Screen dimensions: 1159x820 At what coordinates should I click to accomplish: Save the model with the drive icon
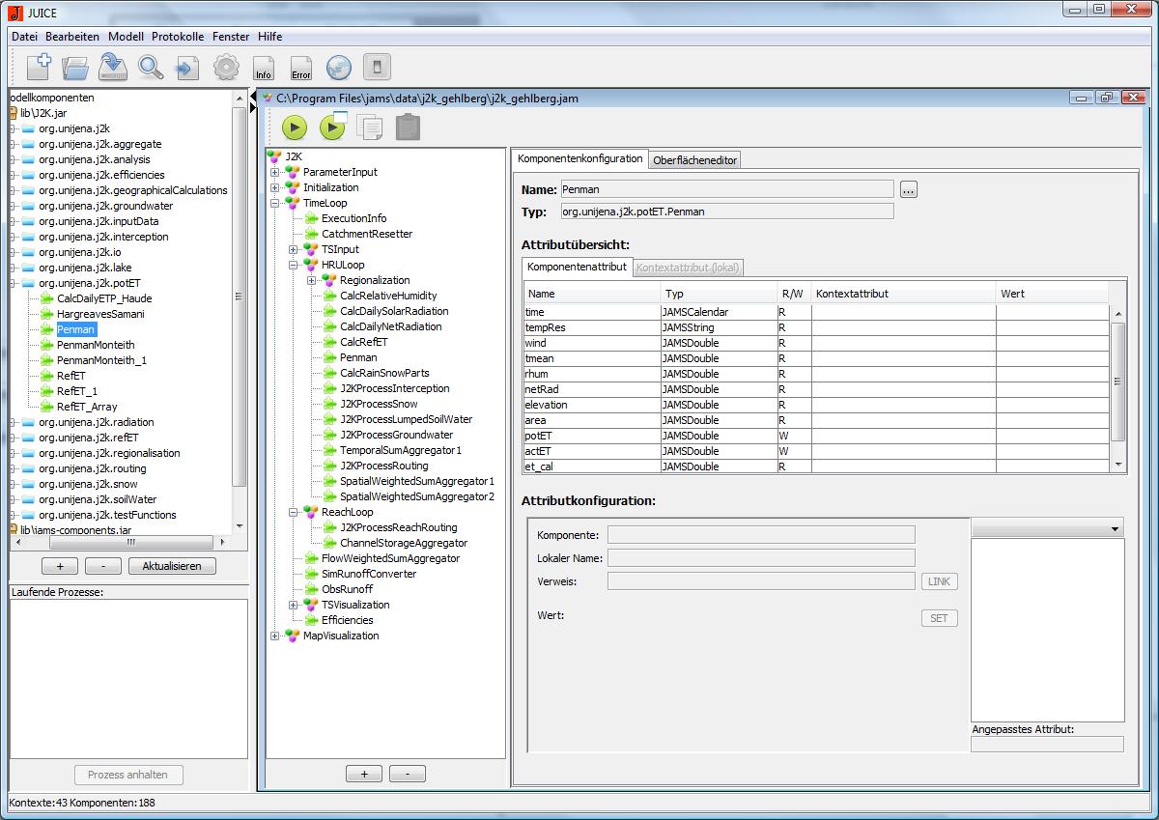[x=113, y=68]
